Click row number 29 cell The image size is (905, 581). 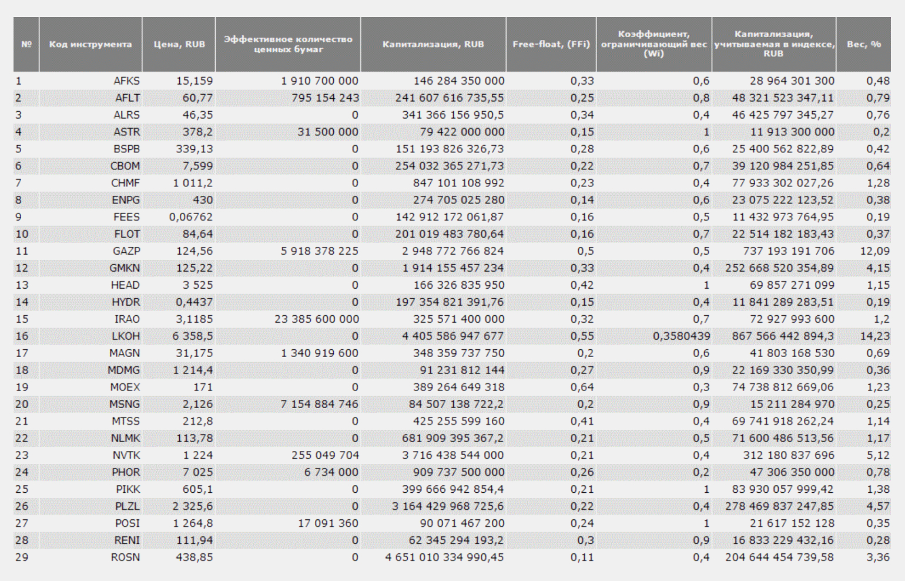click(x=22, y=557)
